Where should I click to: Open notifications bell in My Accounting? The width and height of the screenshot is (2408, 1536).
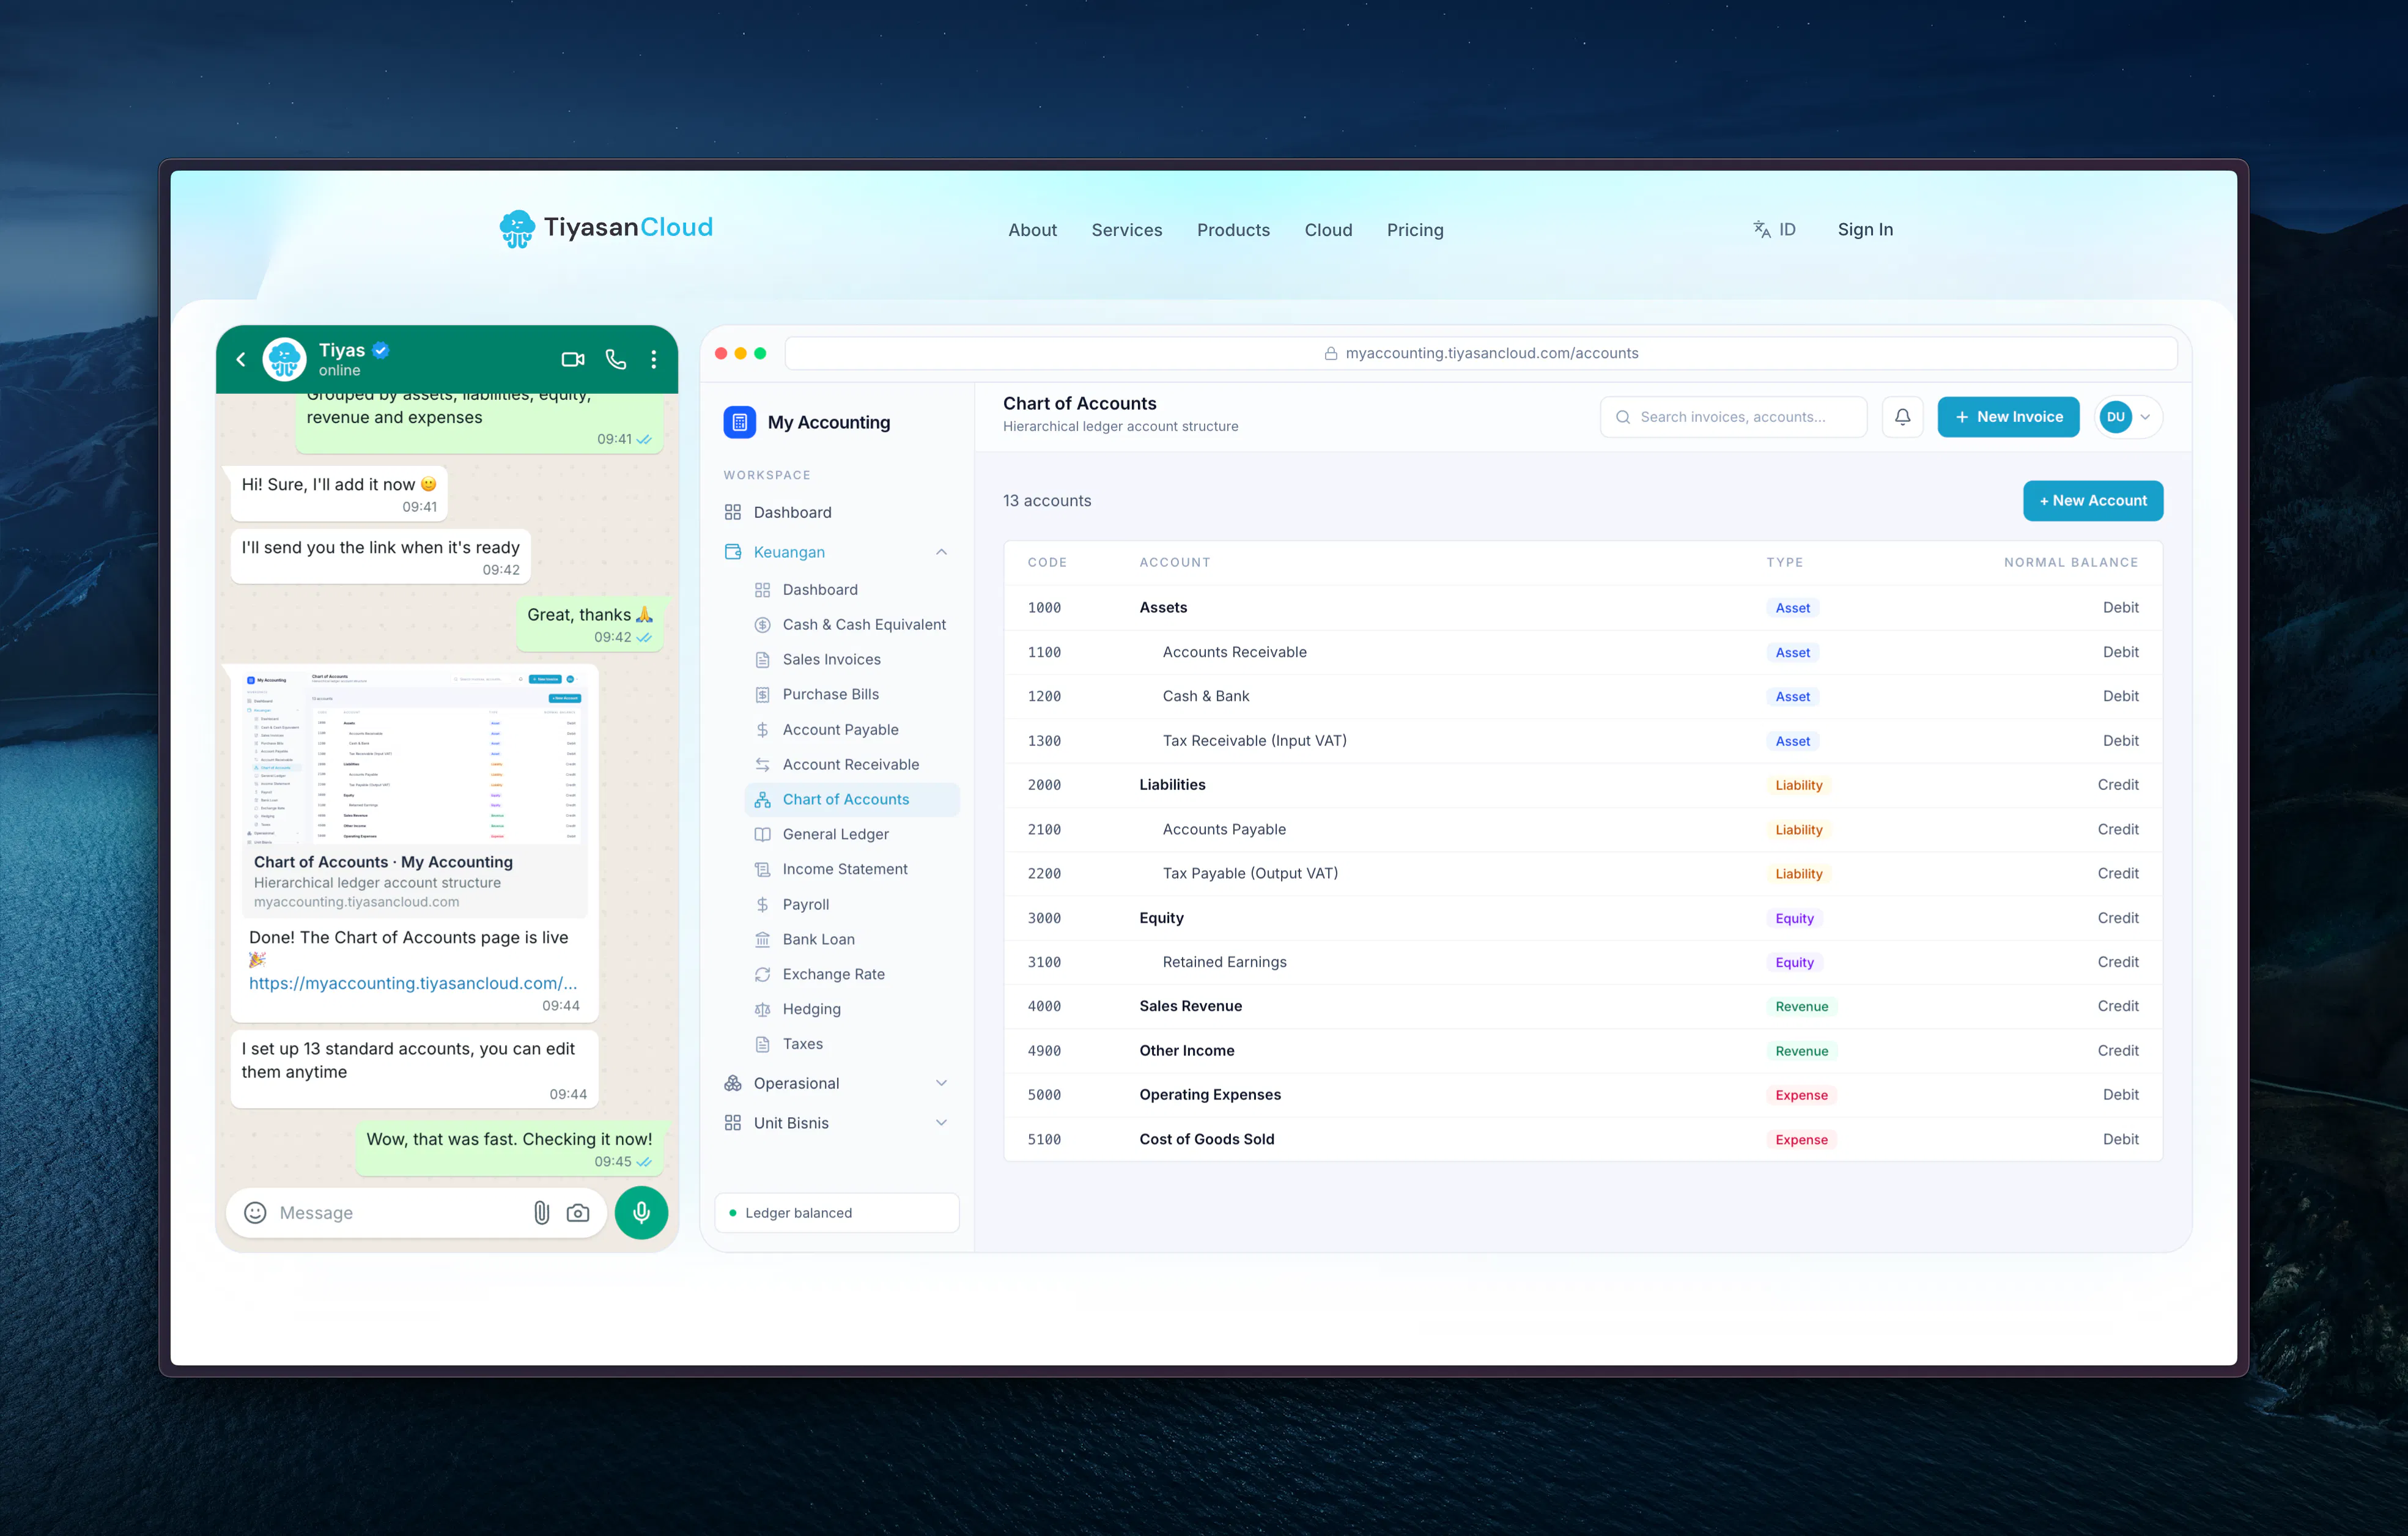(x=1902, y=417)
